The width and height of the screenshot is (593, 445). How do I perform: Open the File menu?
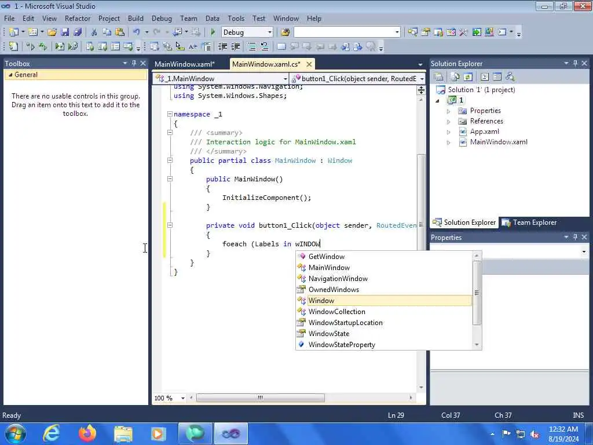pyautogui.click(x=9, y=18)
